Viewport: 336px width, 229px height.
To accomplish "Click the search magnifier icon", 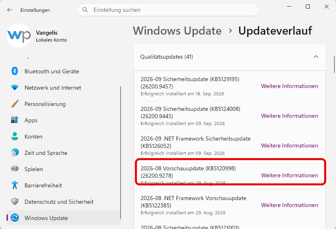I will pyautogui.click(x=85, y=10).
